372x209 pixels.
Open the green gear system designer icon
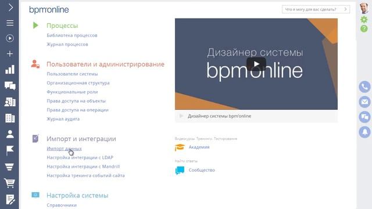(x=364, y=19)
